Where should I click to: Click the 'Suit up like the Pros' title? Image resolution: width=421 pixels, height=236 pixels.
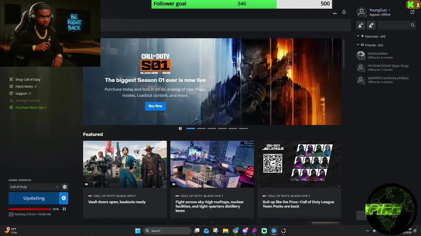tap(298, 204)
